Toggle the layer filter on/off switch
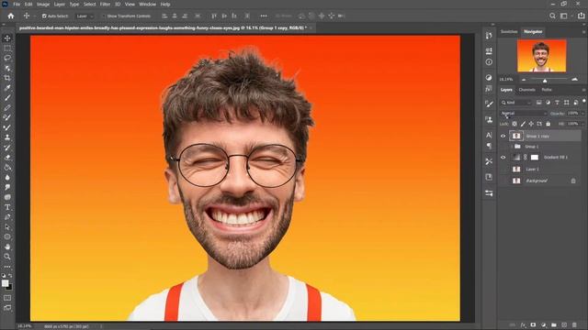 pyautogui.click(x=584, y=102)
